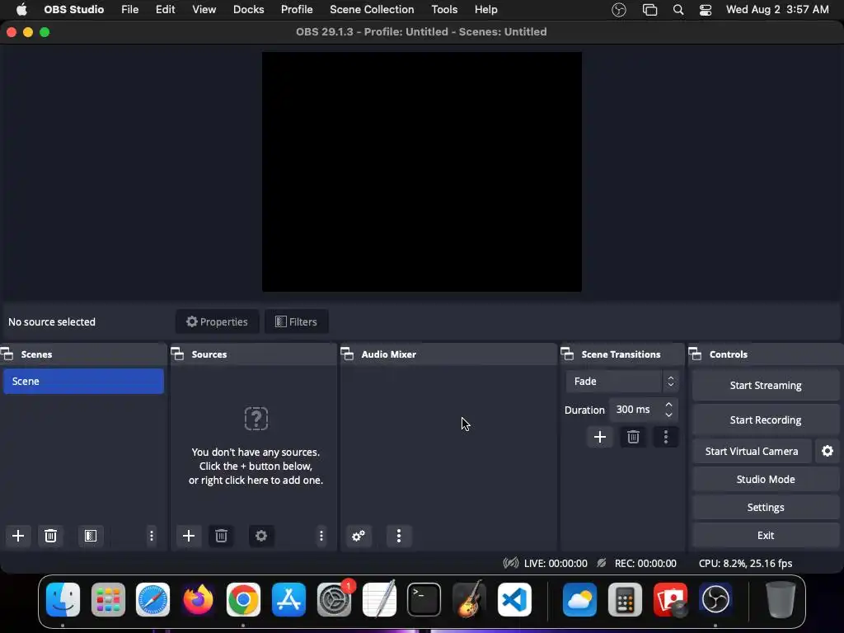The width and height of the screenshot is (844, 633).
Task: Click the REC: 00:00:00 status text
Action: click(645, 564)
